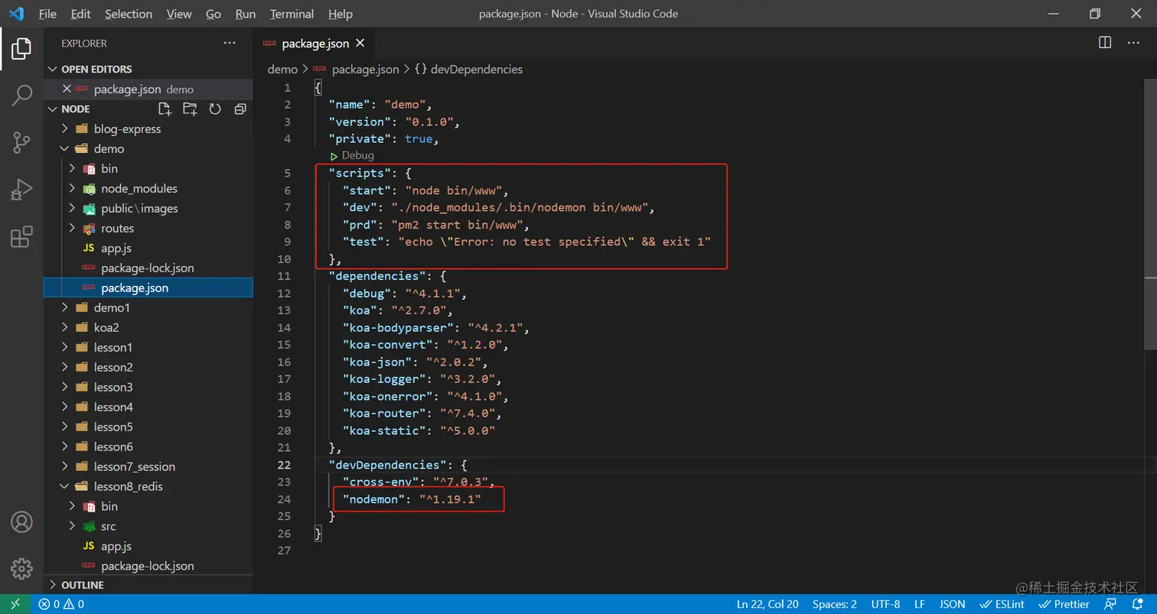
Task: Change JSON language mode in status bar
Action: click(952, 604)
